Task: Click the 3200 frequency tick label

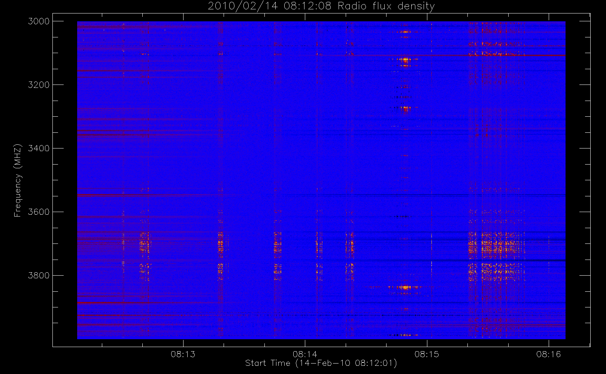Action: (39, 85)
